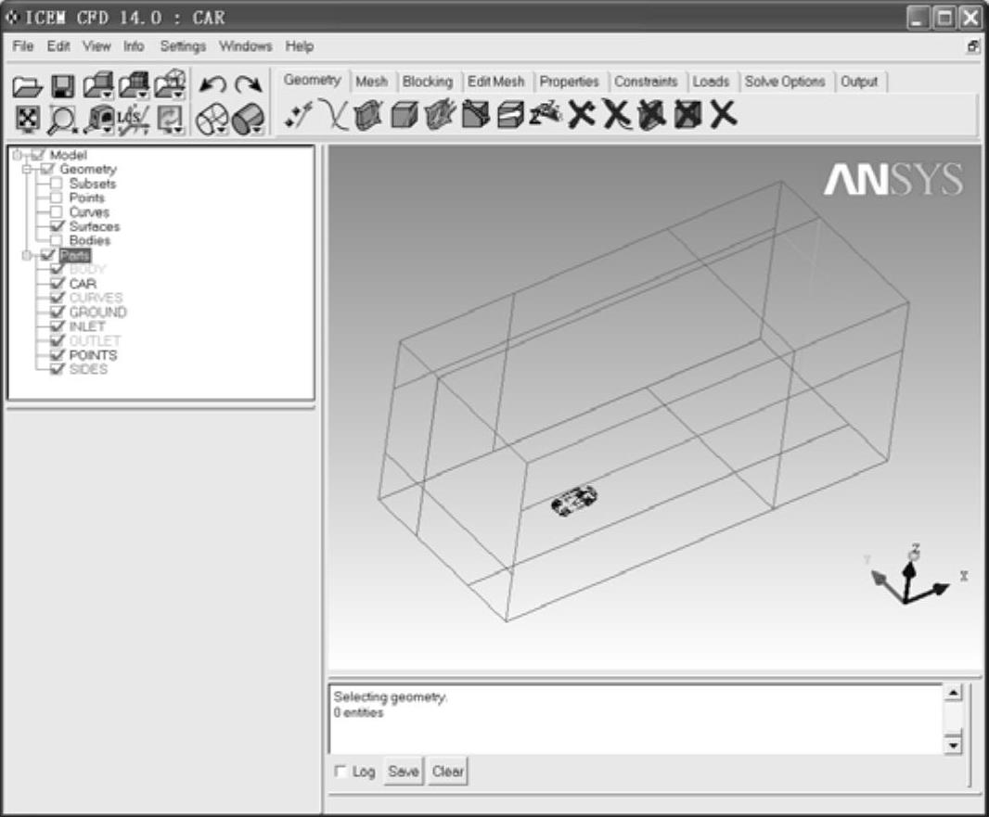Viewport: 989px width, 817px height.
Task: Toggle the Subsets checkbox in the tree
Action: (x=57, y=184)
